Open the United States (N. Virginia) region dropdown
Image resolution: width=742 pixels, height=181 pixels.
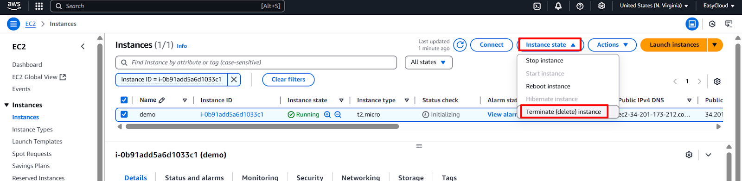point(654,6)
